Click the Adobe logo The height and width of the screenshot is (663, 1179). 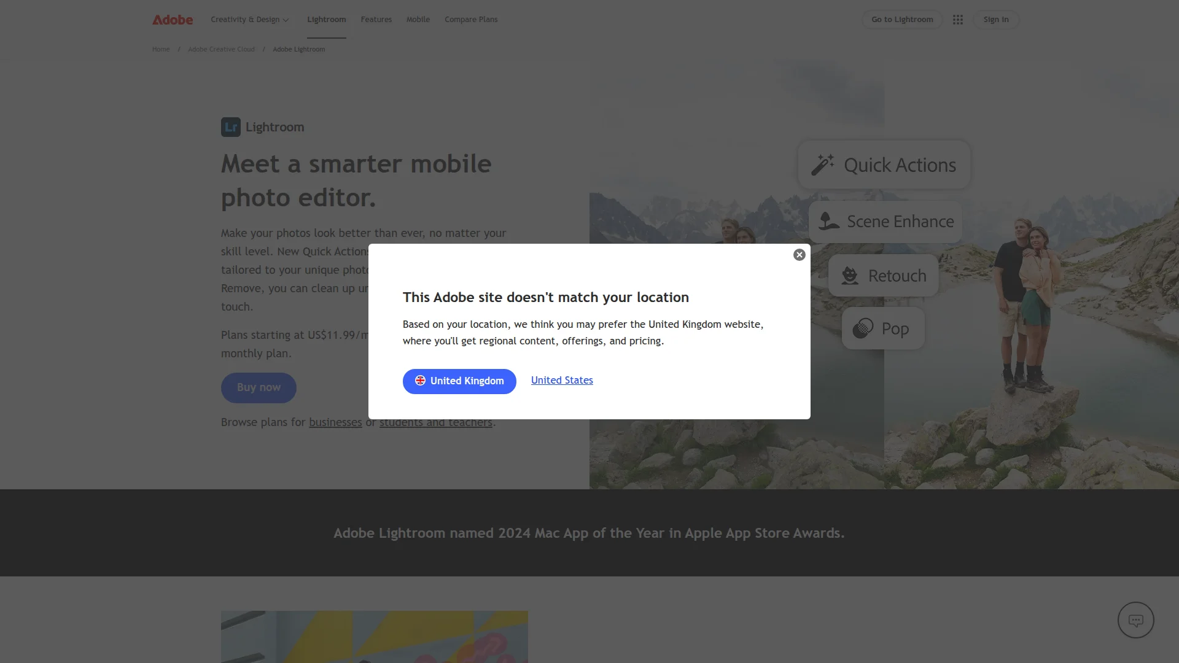(173, 20)
